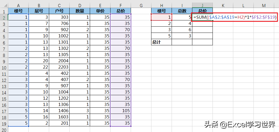Image resolution: width=279 pixels, height=132 pixels.
Task: Select row 10 header
Action: [x=4, y=67]
